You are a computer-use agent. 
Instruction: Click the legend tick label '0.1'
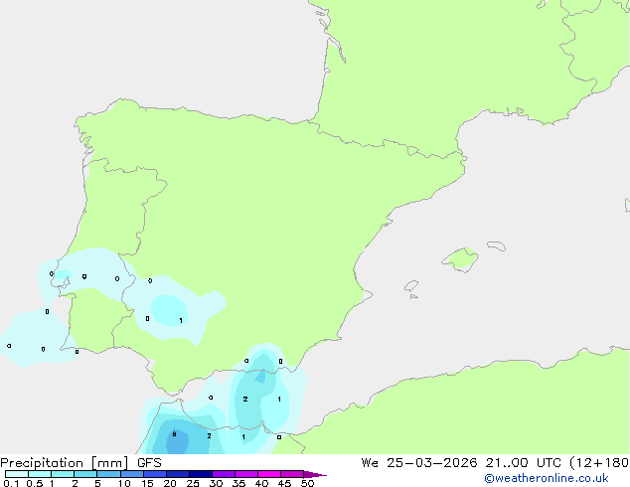(11, 483)
